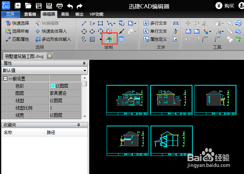
Task: Click 快速选择 button
Action: coord(17,23)
